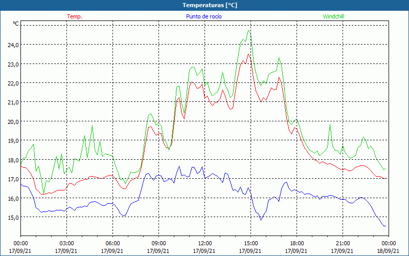Click the 18,0 y-axis value
This screenshot has height=256, width=409.
click(13, 160)
